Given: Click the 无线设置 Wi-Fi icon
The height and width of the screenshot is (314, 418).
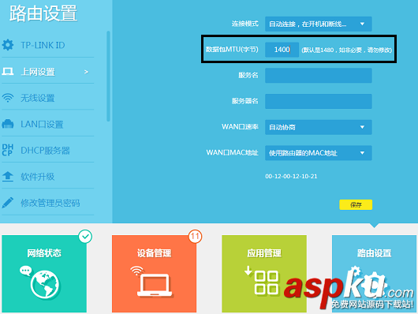Looking at the screenshot, I should coord(8,98).
